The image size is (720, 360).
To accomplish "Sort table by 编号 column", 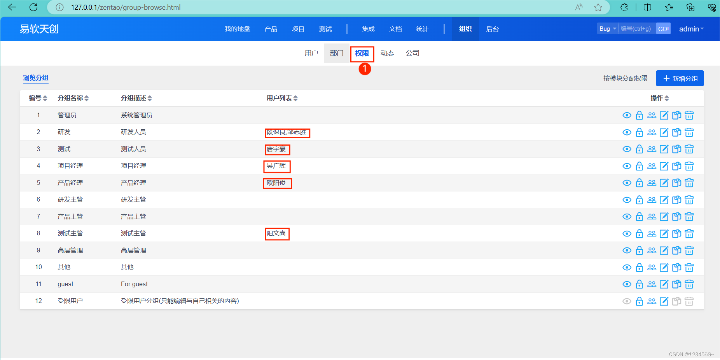I will (x=38, y=98).
